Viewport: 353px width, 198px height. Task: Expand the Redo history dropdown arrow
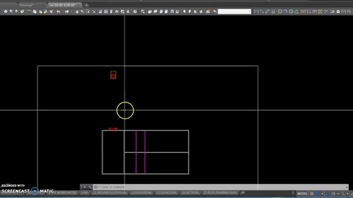(71, 11)
